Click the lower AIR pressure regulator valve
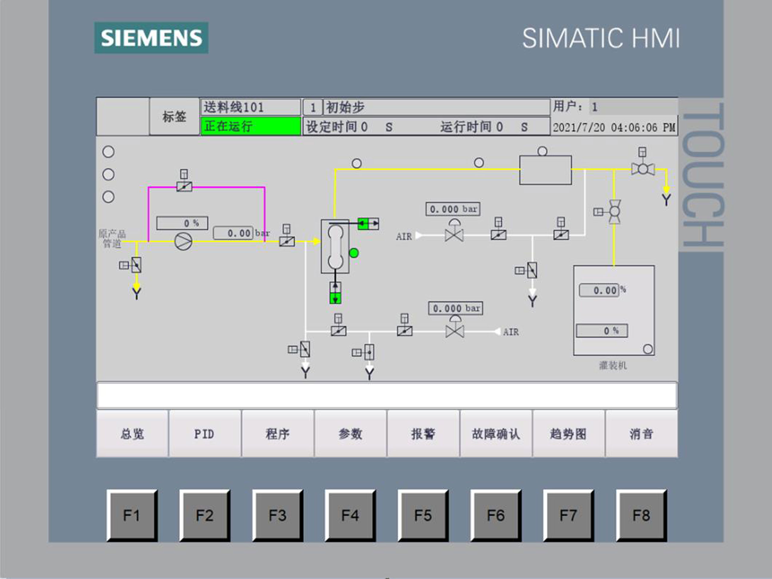The image size is (772, 579). [x=455, y=331]
